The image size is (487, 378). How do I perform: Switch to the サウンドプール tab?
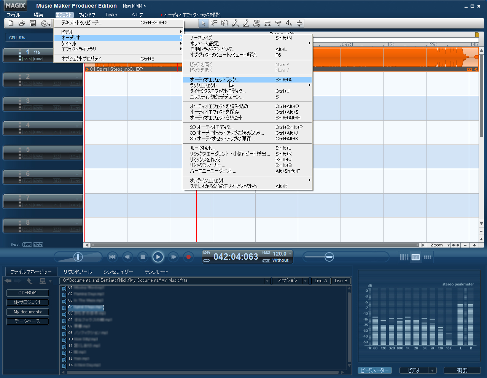coord(78,272)
